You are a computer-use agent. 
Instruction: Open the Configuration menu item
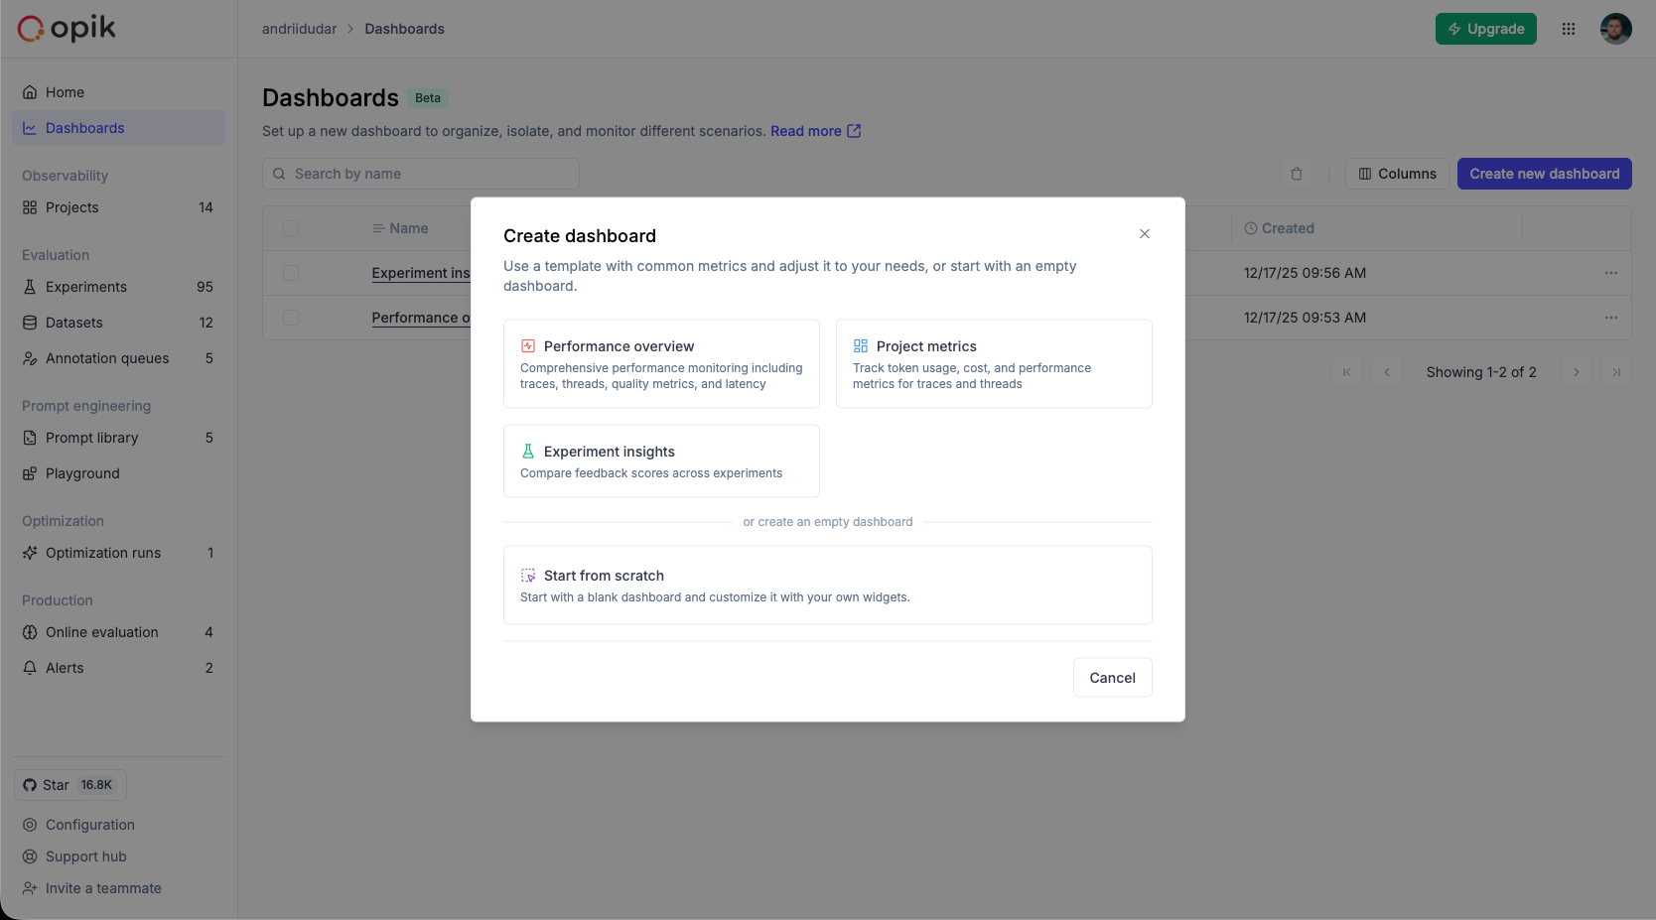[x=89, y=825]
